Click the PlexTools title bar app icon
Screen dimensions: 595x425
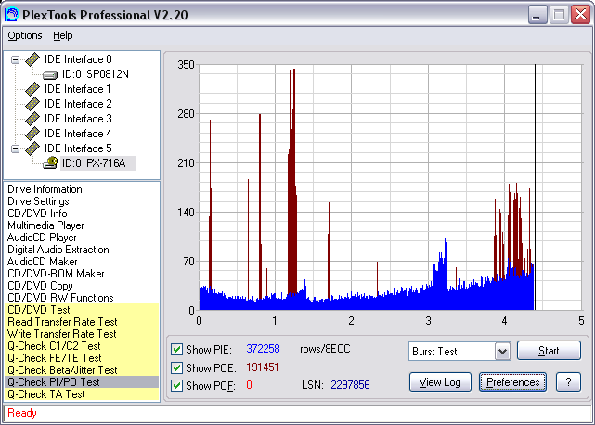(12, 15)
